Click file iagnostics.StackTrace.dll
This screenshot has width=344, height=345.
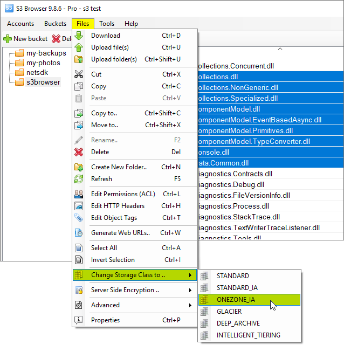[239, 217]
